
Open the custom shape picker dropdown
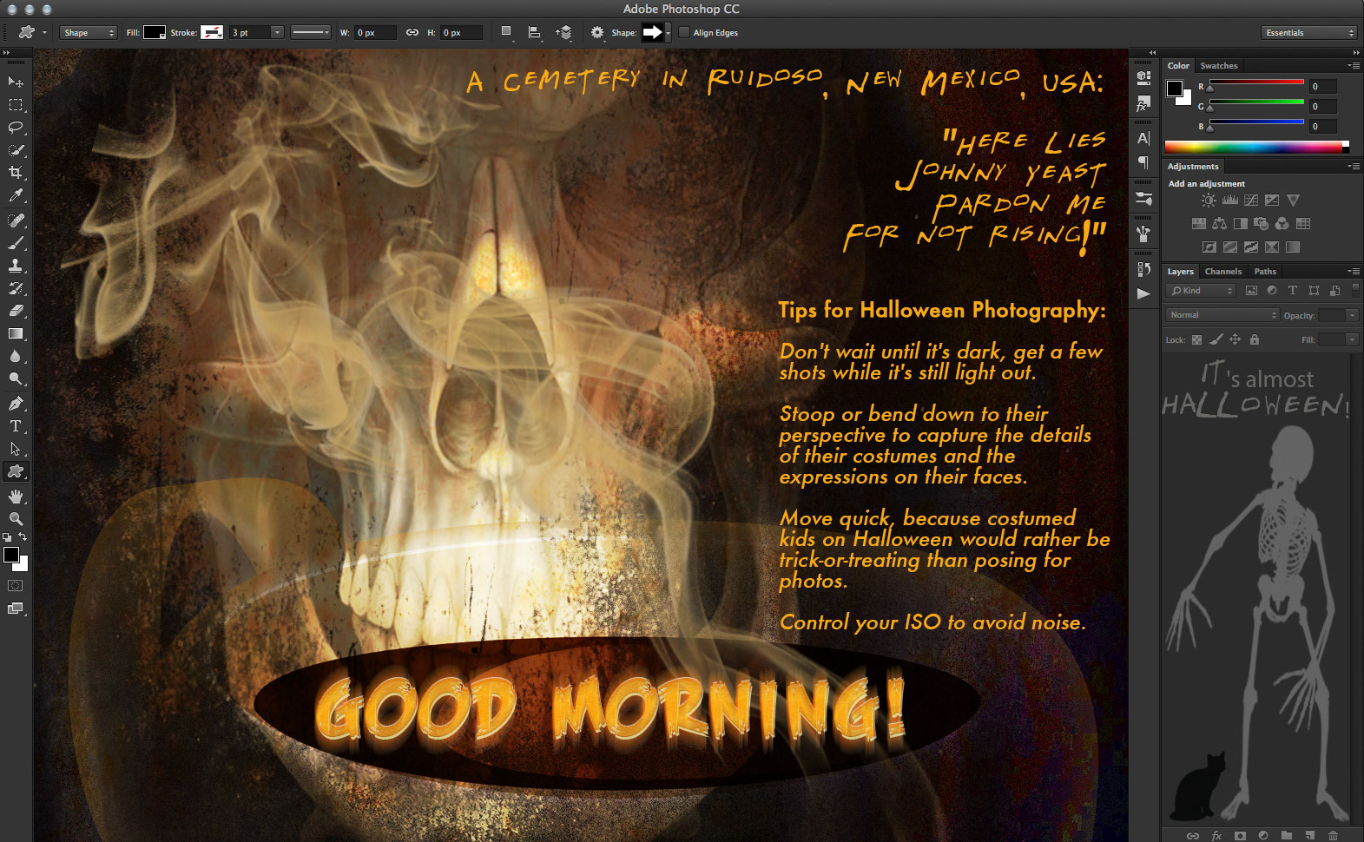tap(668, 33)
